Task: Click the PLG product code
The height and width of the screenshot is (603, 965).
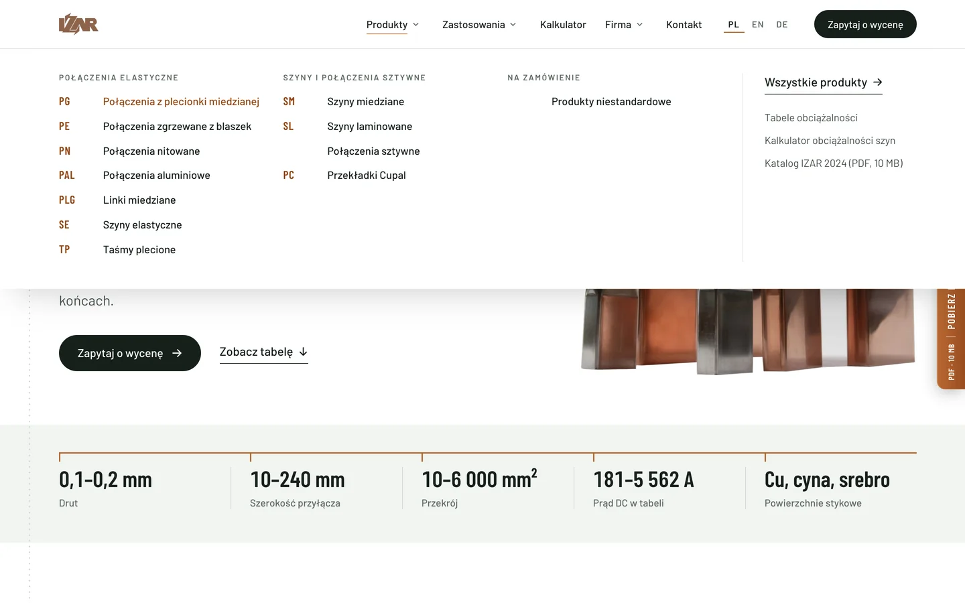Action: coord(67,200)
